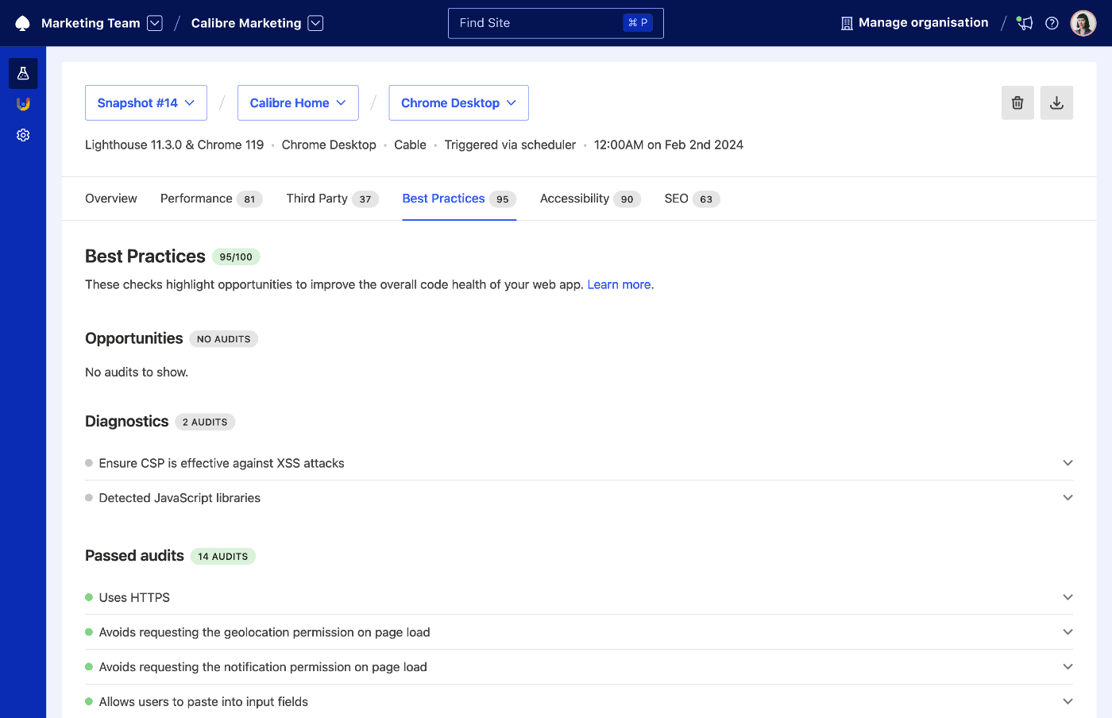Switch to the Accessibility tab
1112x718 pixels.
[x=573, y=199]
